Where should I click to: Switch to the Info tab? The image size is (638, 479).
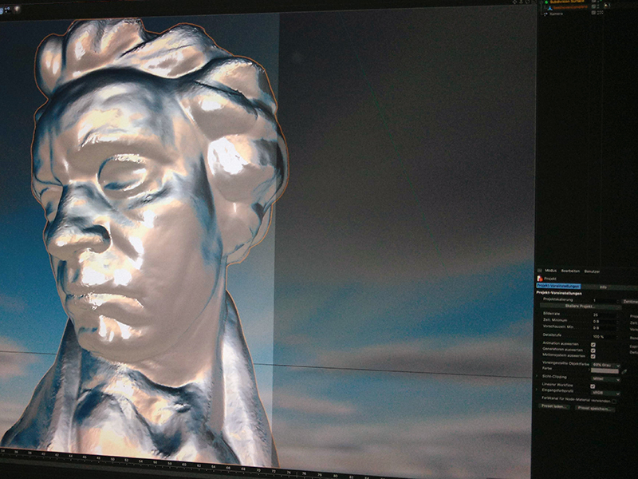click(603, 286)
